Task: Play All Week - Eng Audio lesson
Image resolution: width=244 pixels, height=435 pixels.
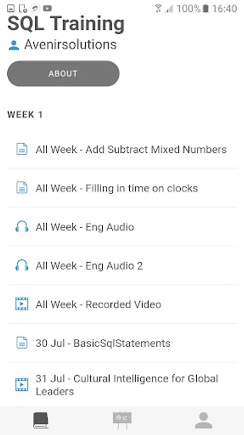Action: click(x=122, y=227)
